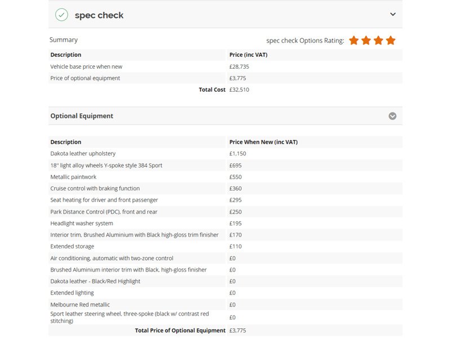Click the third orange rating star
The height and width of the screenshot is (338, 451).
378,41
